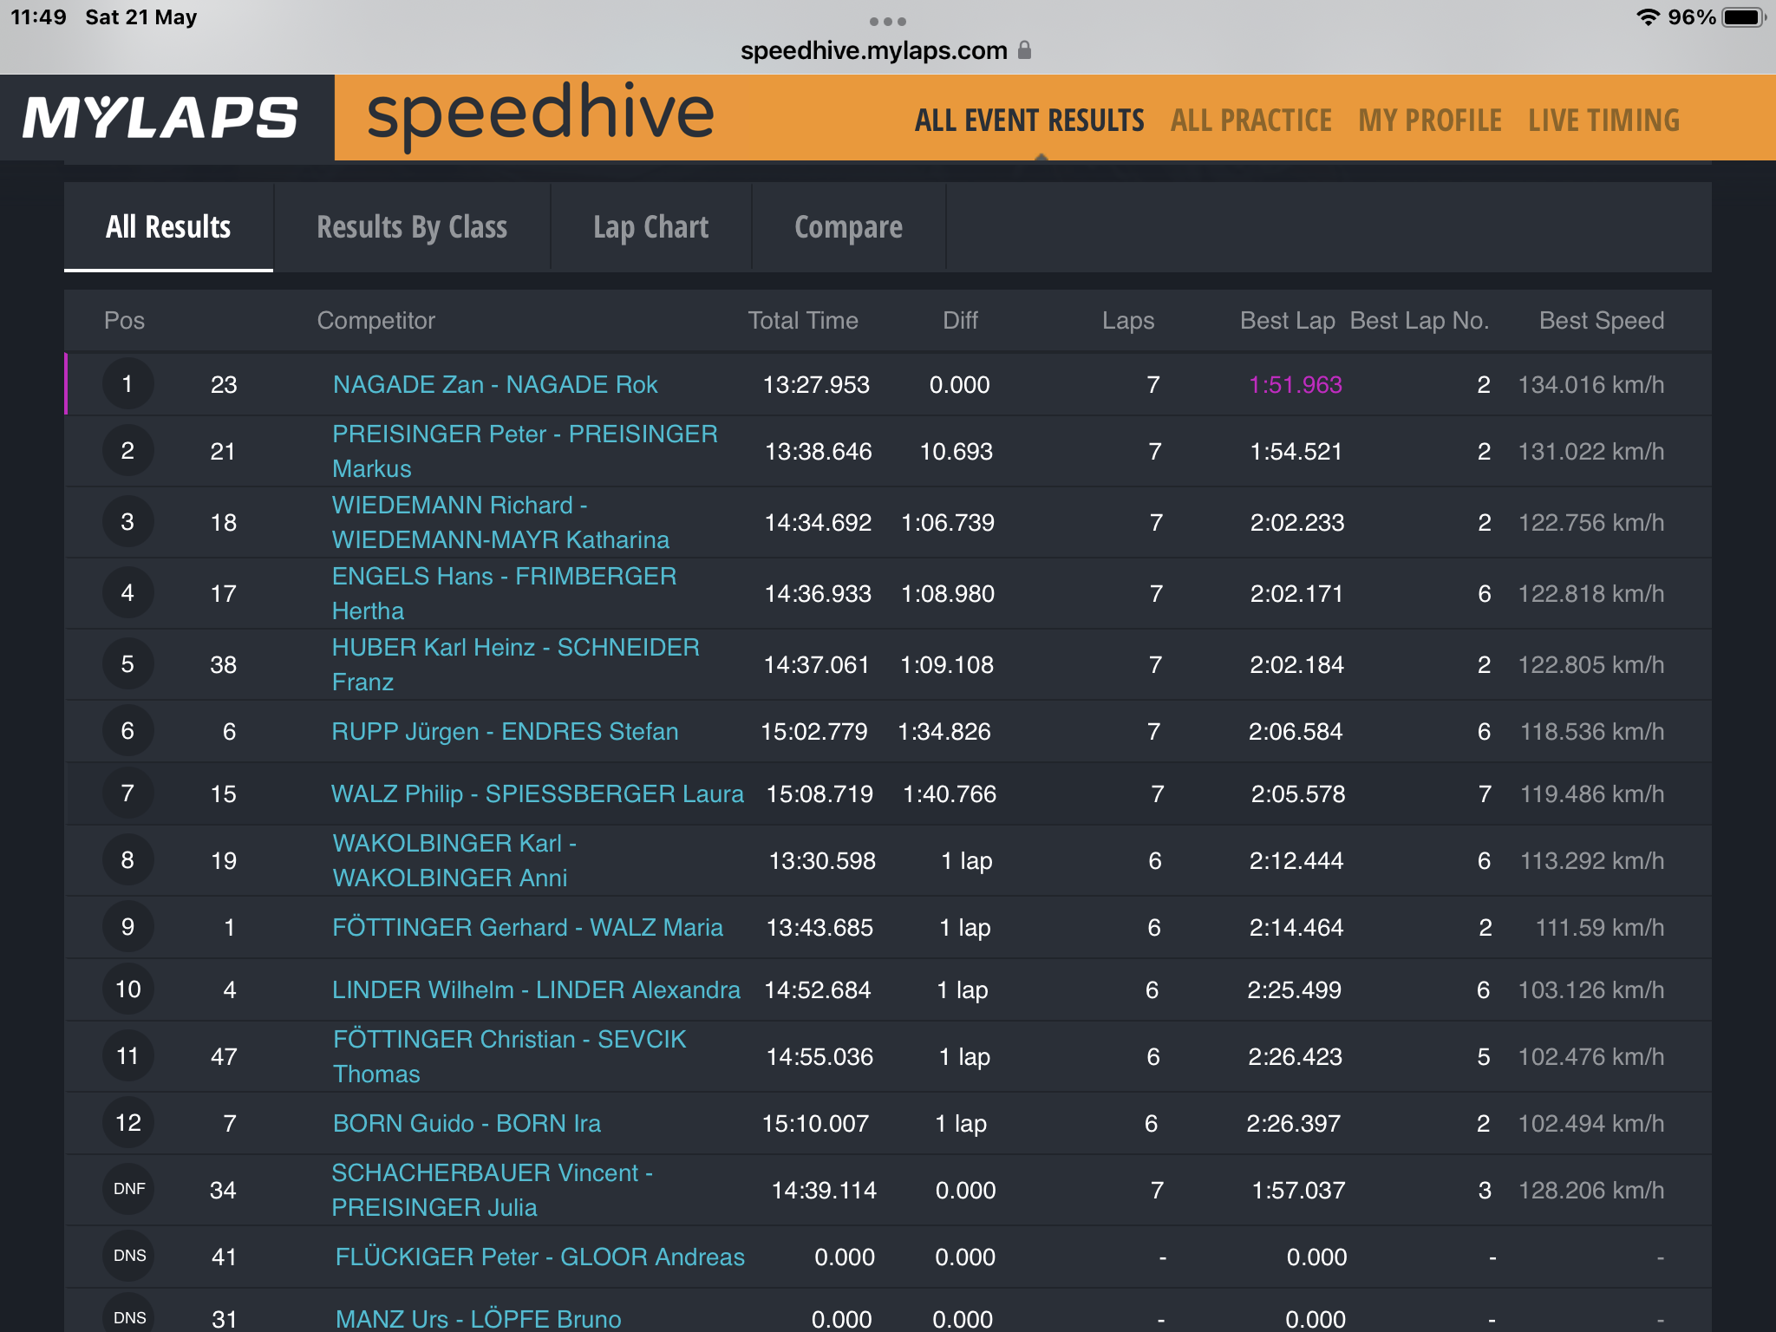Switch to the Compare tab
The height and width of the screenshot is (1332, 1776).
848,227
